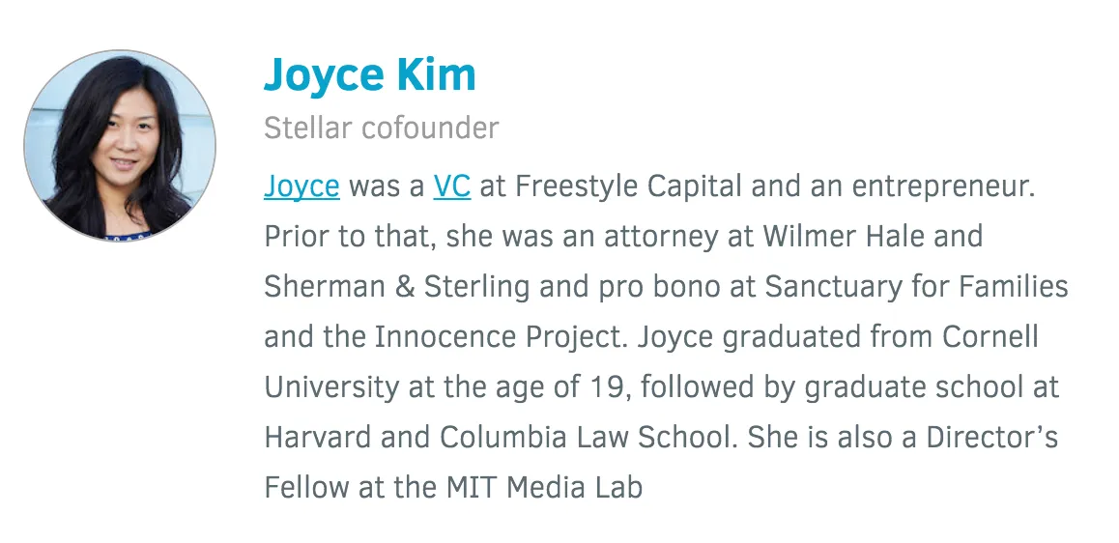1119x543 pixels.
Task: Click the word Cornell
Action: tap(990, 337)
